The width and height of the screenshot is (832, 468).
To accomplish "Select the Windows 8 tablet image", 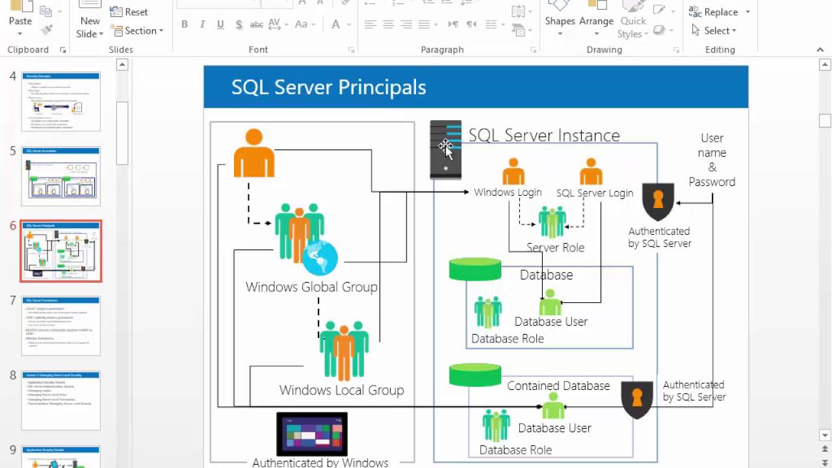I will click(x=312, y=434).
